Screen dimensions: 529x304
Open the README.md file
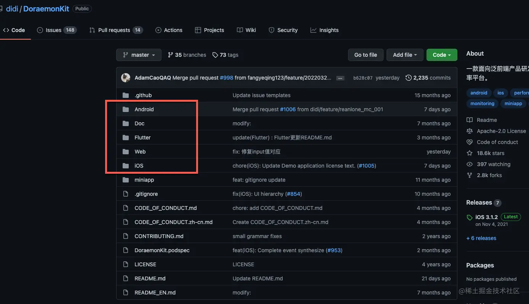[150, 278]
